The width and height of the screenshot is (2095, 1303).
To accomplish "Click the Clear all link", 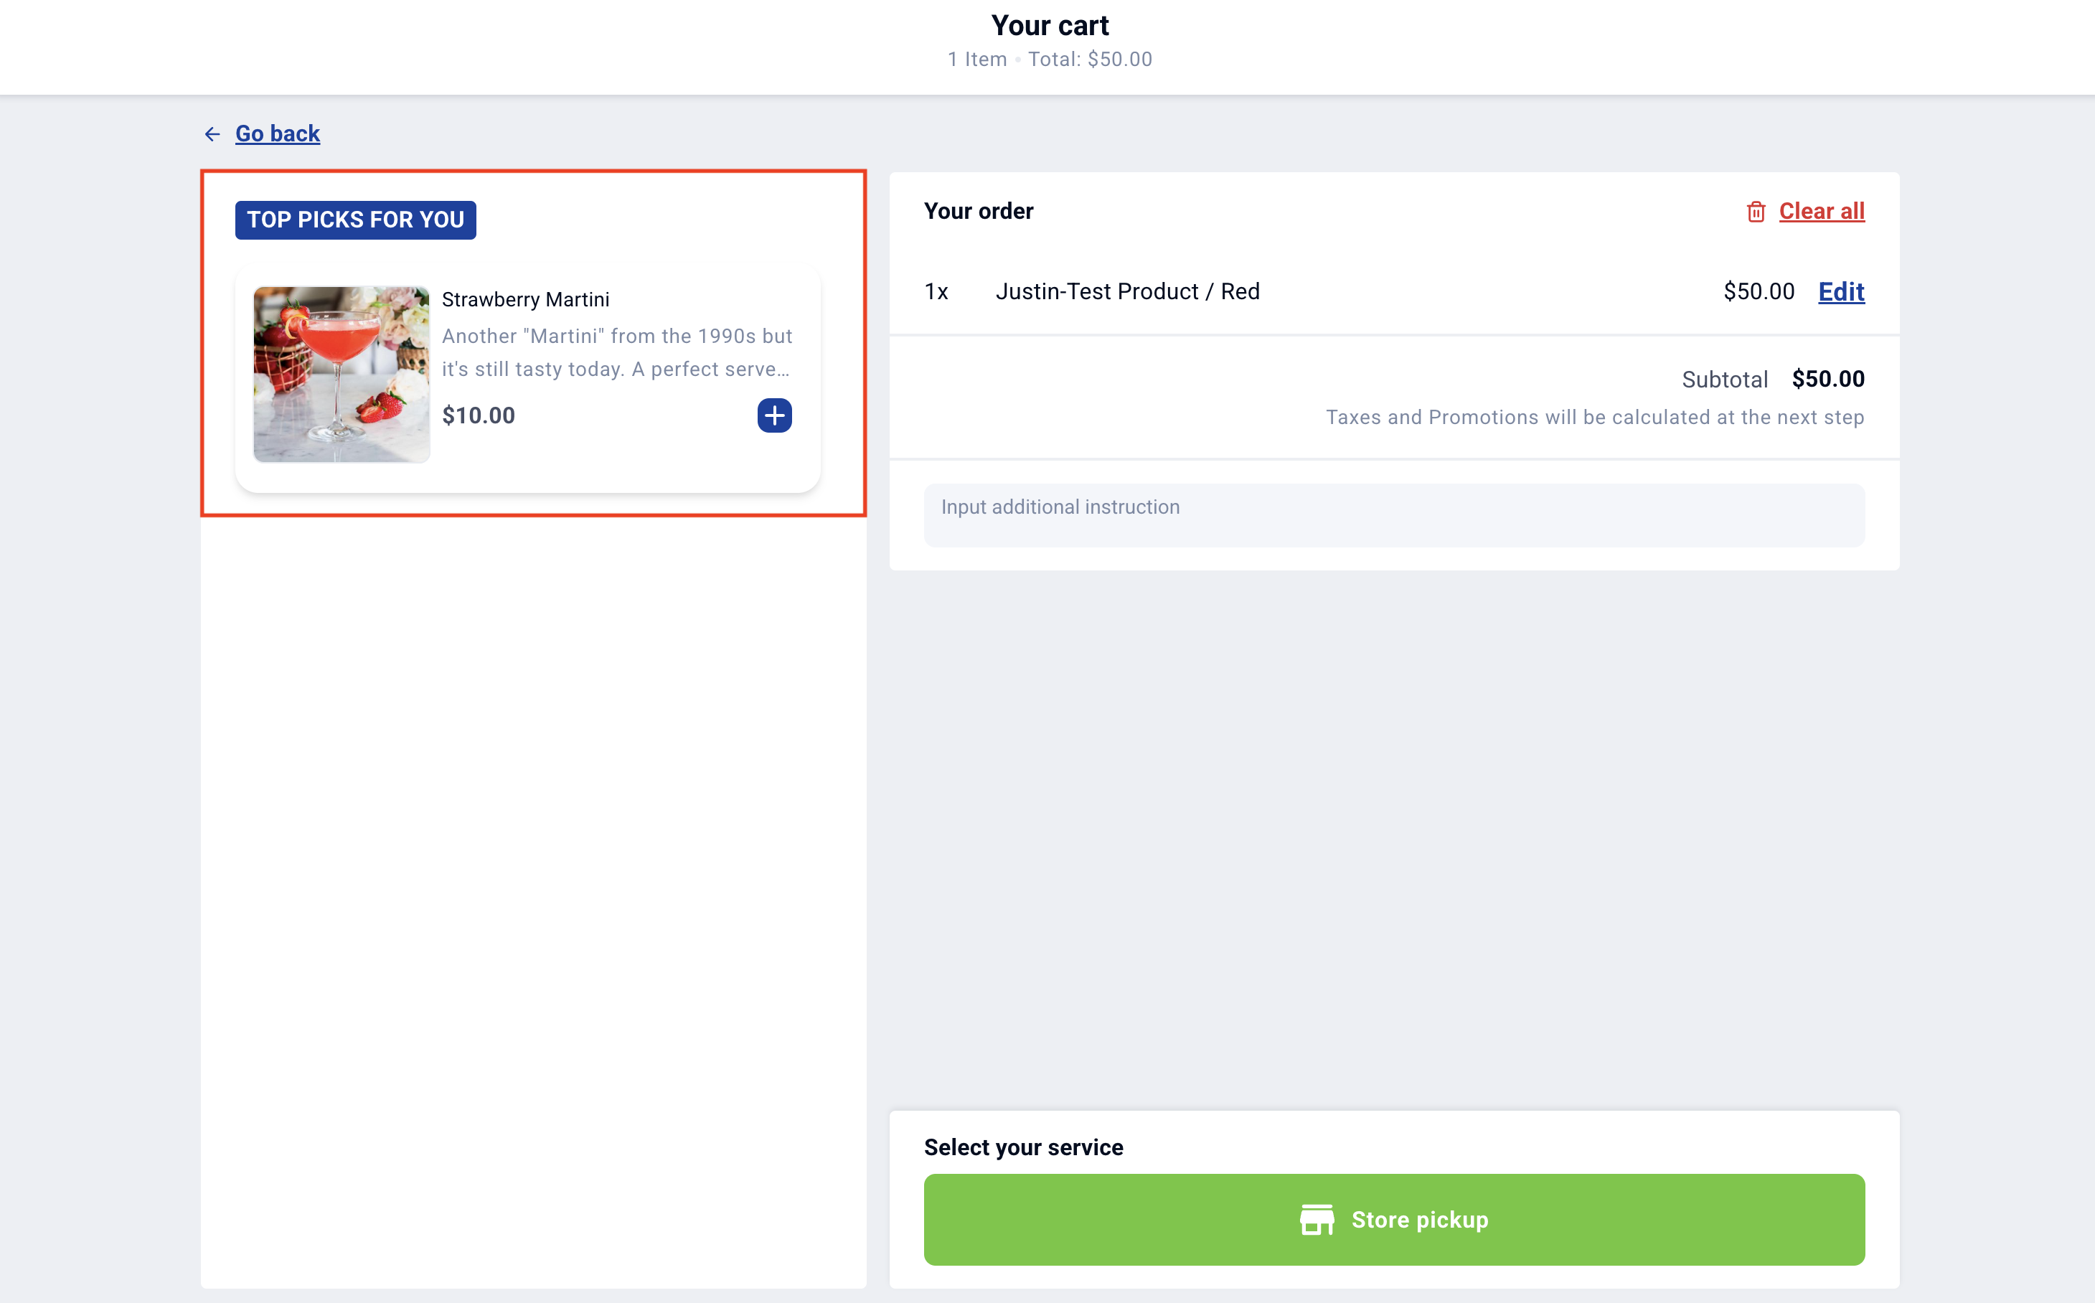I will pyautogui.click(x=1822, y=211).
